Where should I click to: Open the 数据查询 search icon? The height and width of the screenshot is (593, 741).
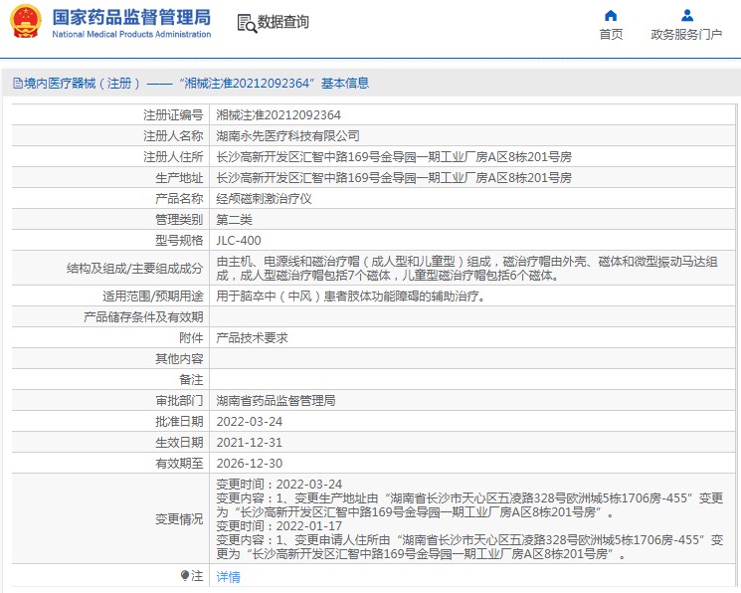click(247, 23)
